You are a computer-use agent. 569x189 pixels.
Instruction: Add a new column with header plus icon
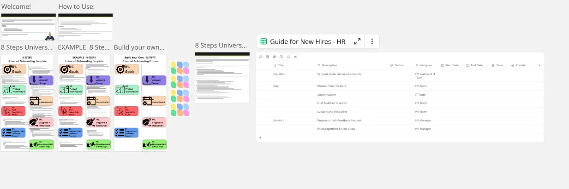point(539,65)
